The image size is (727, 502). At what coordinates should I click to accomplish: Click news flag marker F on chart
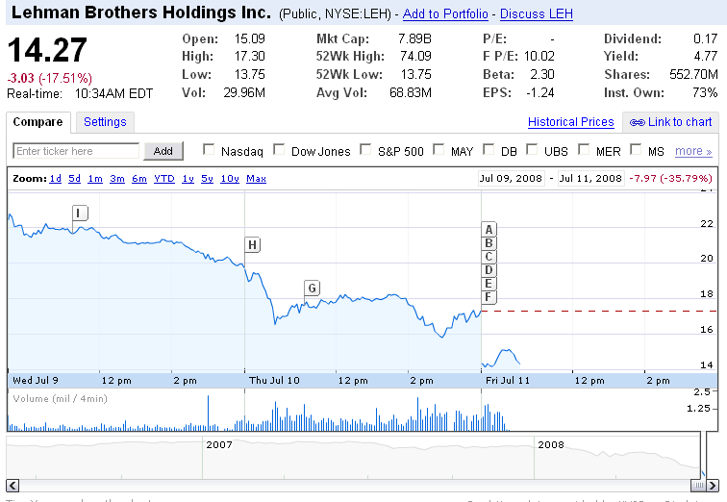(x=489, y=297)
